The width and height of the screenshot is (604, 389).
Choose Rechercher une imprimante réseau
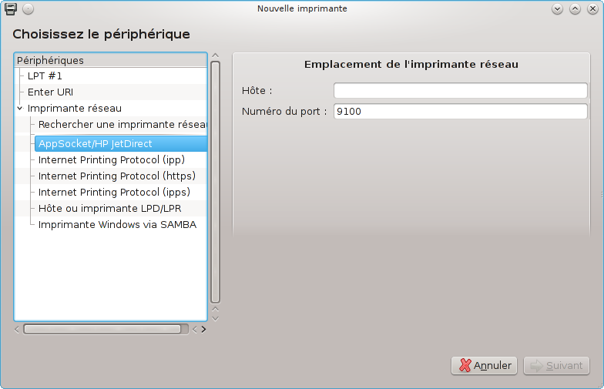[122, 125]
